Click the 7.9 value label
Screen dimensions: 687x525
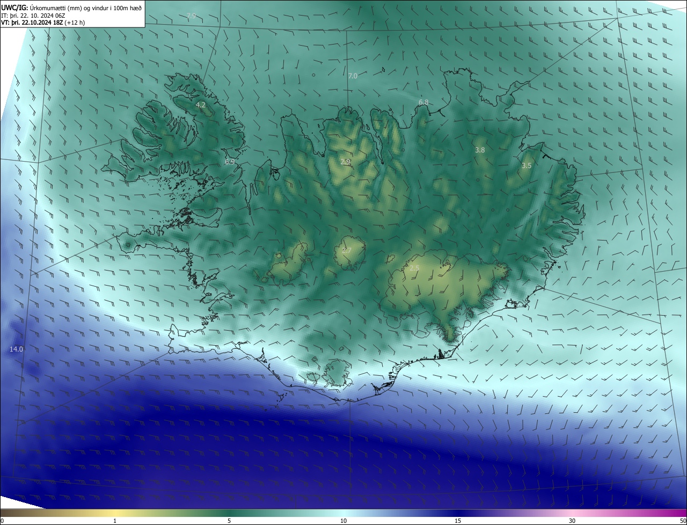(x=191, y=16)
